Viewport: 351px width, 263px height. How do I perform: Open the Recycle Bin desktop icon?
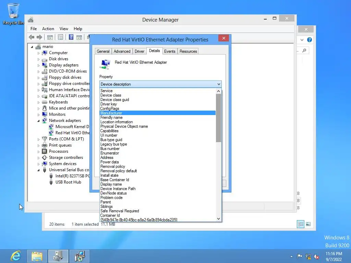[13, 14]
